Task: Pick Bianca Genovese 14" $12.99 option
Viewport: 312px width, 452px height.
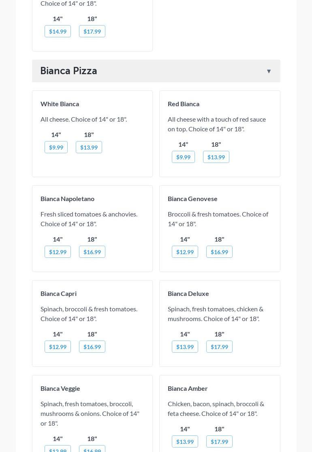Action: pyautogui.click(x=185, y=252)
